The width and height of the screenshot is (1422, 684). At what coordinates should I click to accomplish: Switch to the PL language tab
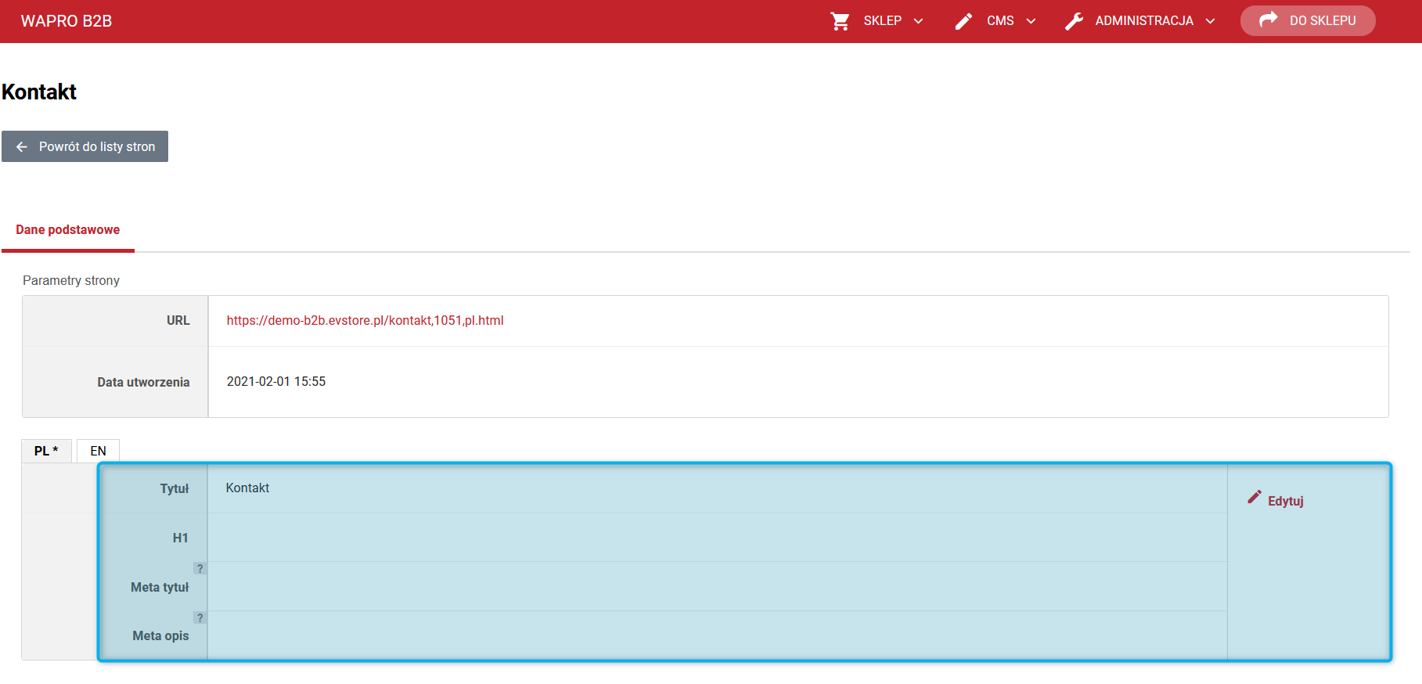click(46, 451)
